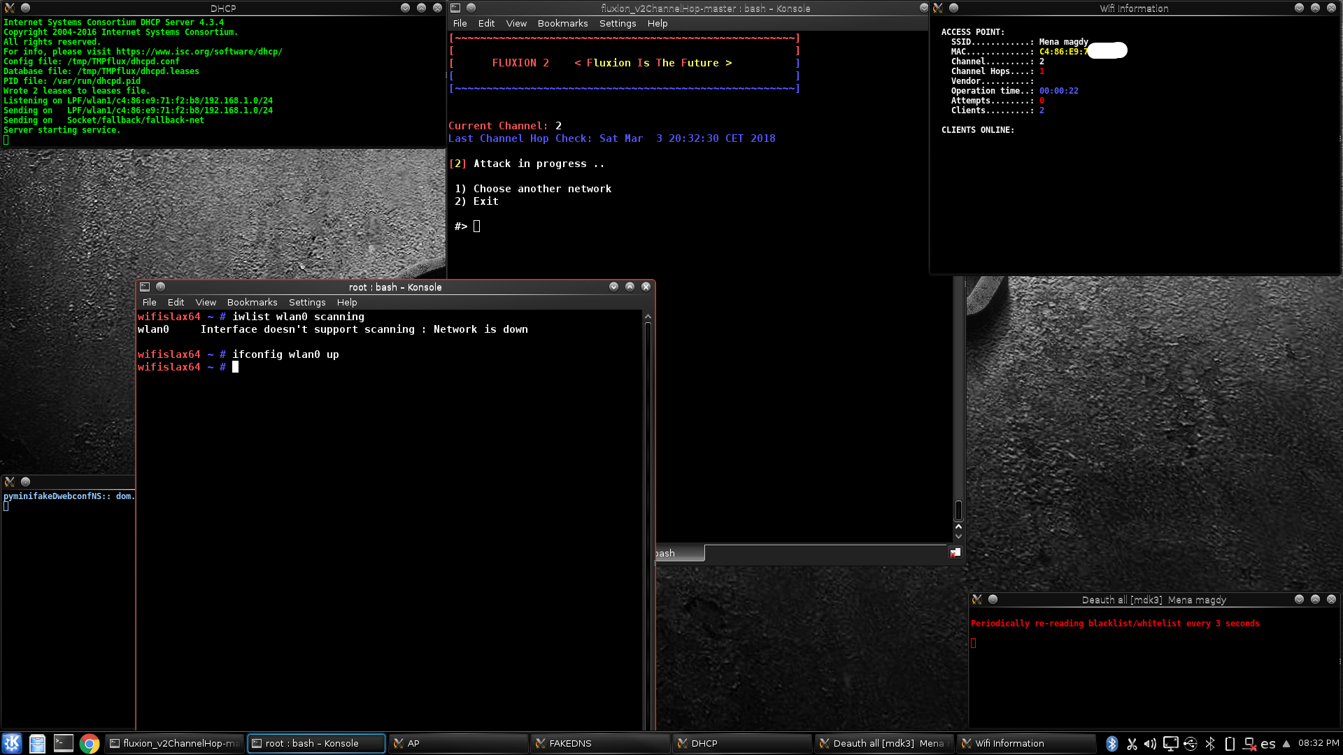Switch keyboard layout indicator es
The height and width of the screenshot is (755, 1343).
tap(1268, 744)
